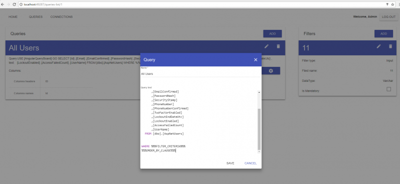This screenshot has height=184, width=400.
Task: Click the ,[PhoneNumberConfirmed] line in query
Action: coord(170,108)
